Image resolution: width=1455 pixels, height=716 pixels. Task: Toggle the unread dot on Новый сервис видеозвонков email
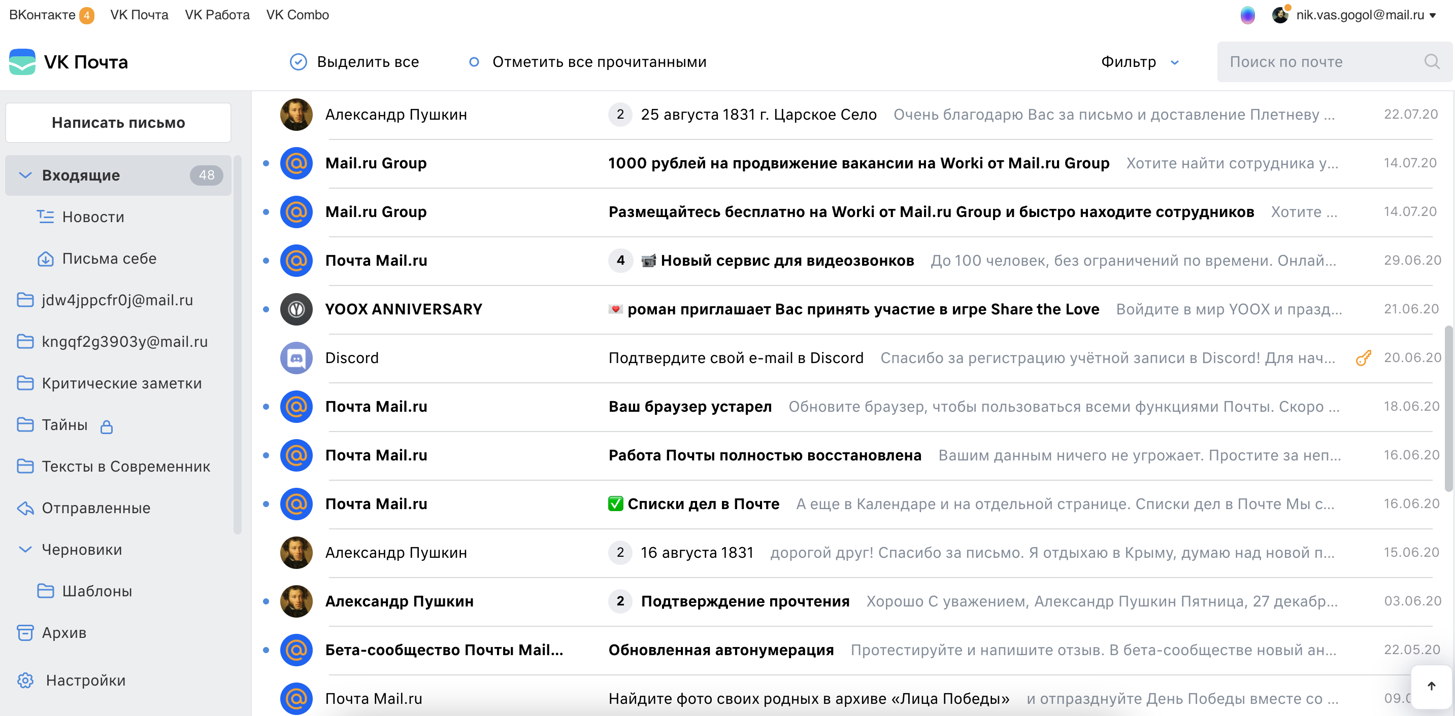[x=266, y=261]
